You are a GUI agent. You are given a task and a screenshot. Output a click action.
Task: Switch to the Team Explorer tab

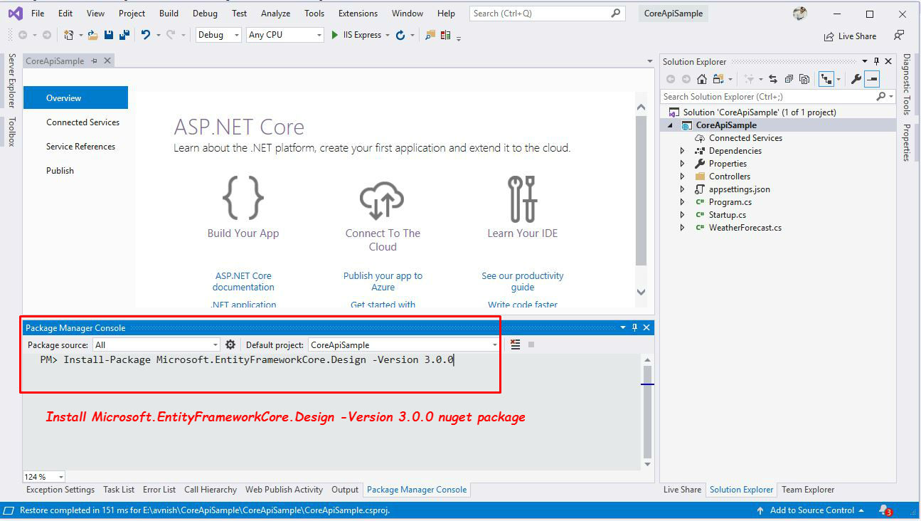tap(808, 490)
